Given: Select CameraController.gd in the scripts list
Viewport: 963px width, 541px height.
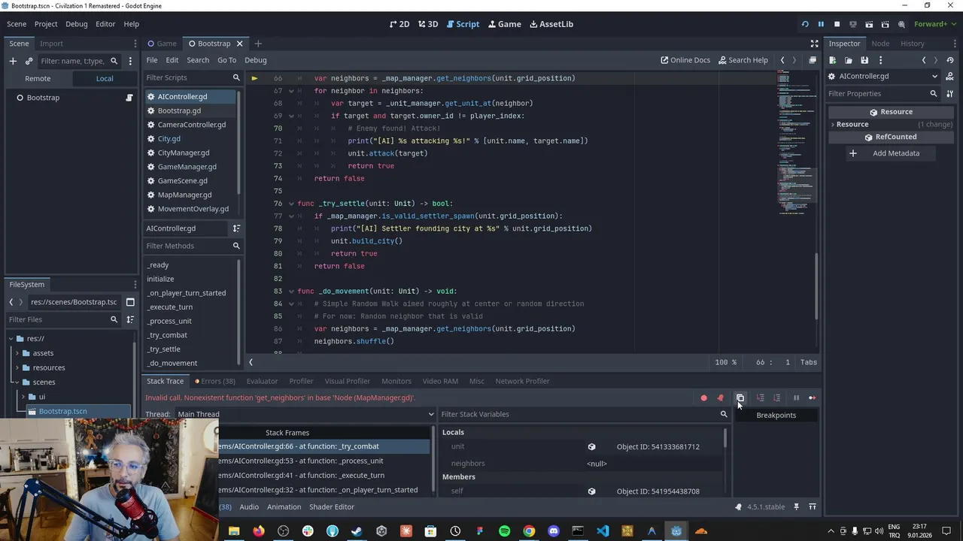Looking at the screenshot, I should pos(191,125).
